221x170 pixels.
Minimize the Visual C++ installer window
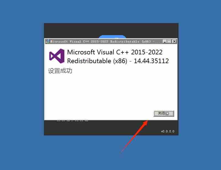(165, 41)
